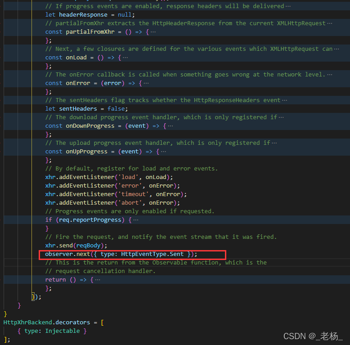Expand the folded onDownProgress function body
This screenshot has width=350, height=345.
[x=171, y=126]
